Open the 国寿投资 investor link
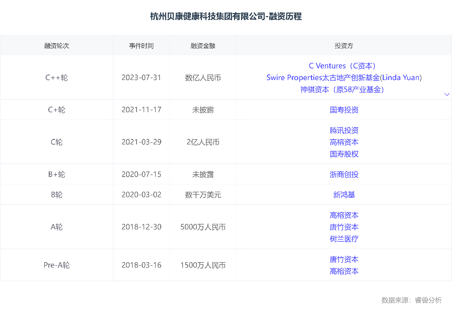The width and height of the screenshot is (452, 319). click(344, 110)
